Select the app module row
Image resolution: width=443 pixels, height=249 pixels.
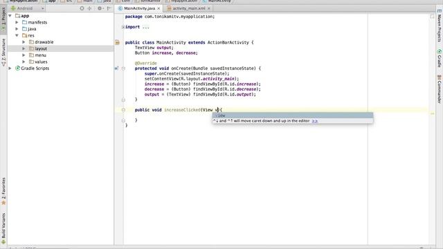click(x=60, y=16)
